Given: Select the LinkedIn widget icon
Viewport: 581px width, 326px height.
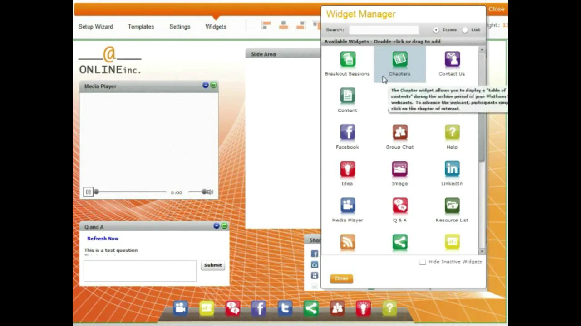Looking at the screenshot, I should tap(452, 169).
